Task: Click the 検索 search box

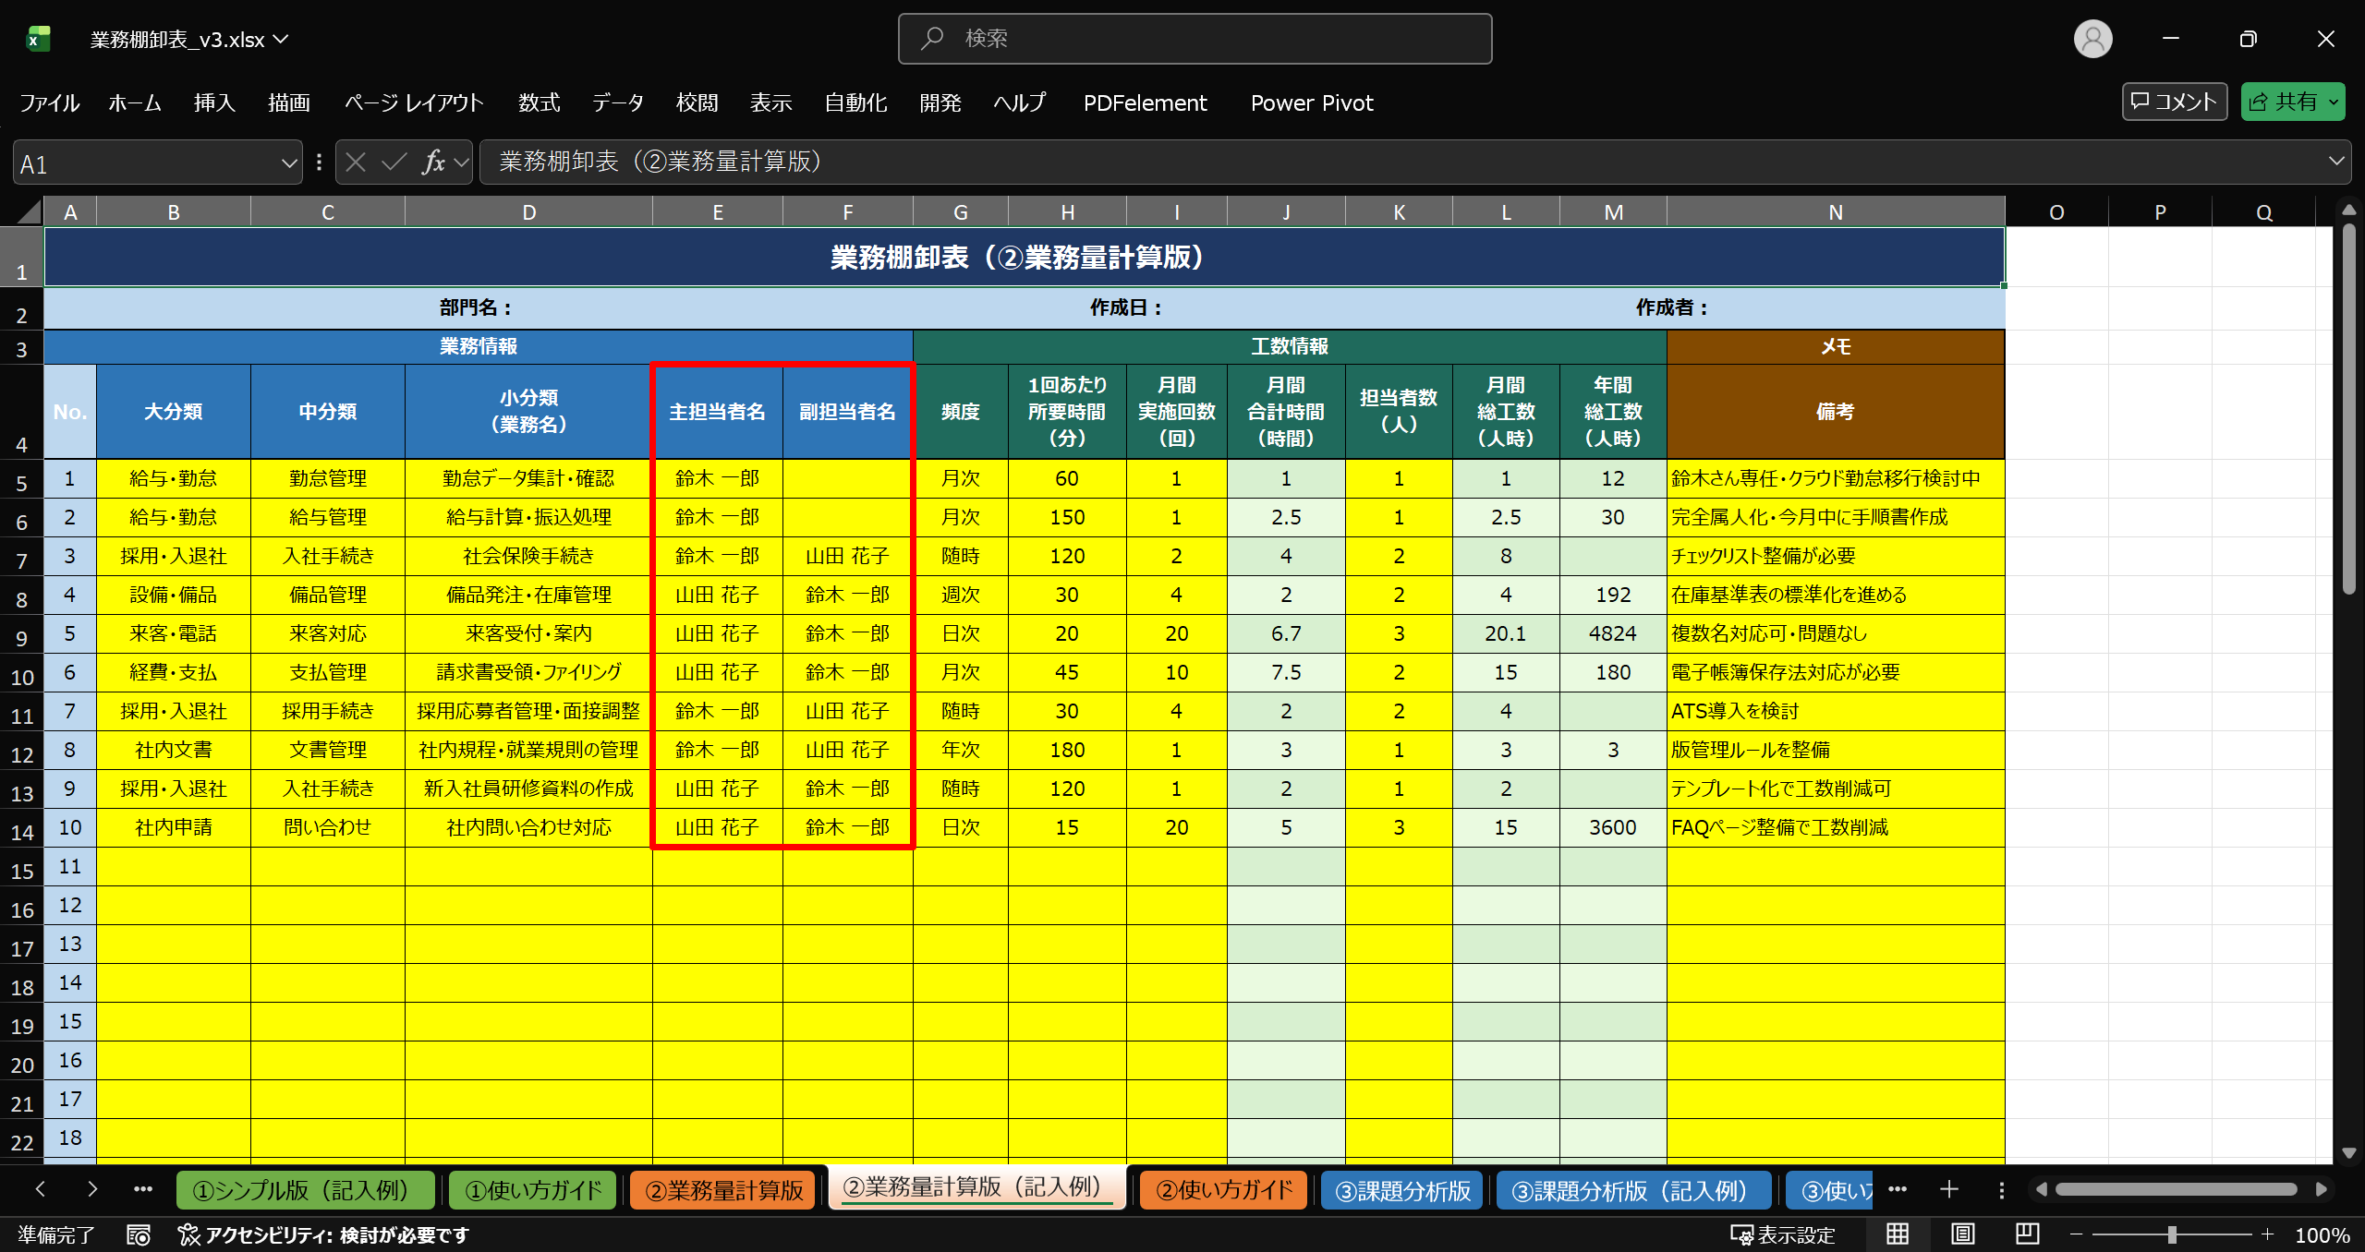Action: coord(1194,39)
